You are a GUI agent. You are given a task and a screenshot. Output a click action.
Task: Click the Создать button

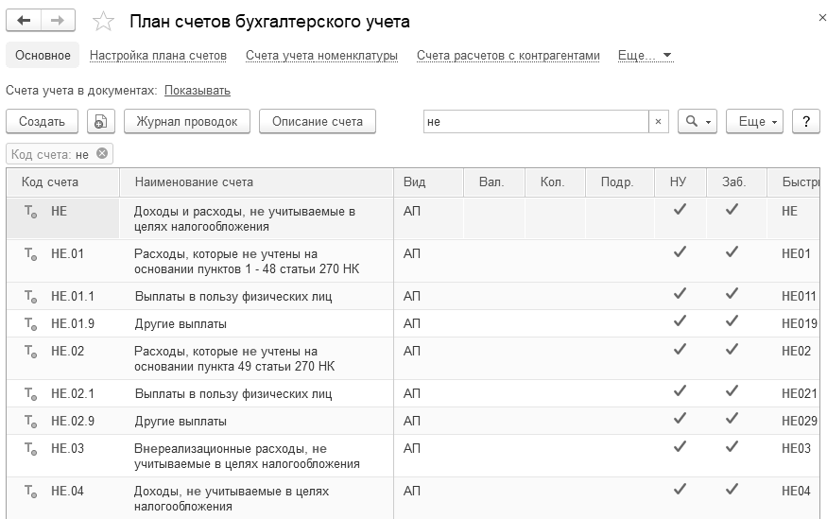pos(42,122)
